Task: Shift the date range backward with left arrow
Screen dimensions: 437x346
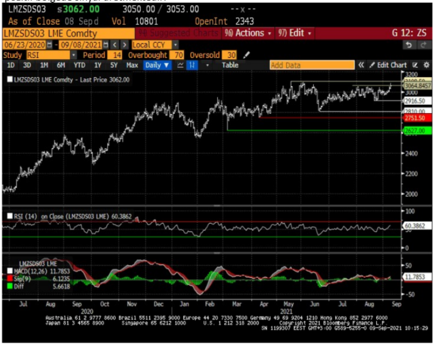Action: pyautogui.click(x=114, y=45)
